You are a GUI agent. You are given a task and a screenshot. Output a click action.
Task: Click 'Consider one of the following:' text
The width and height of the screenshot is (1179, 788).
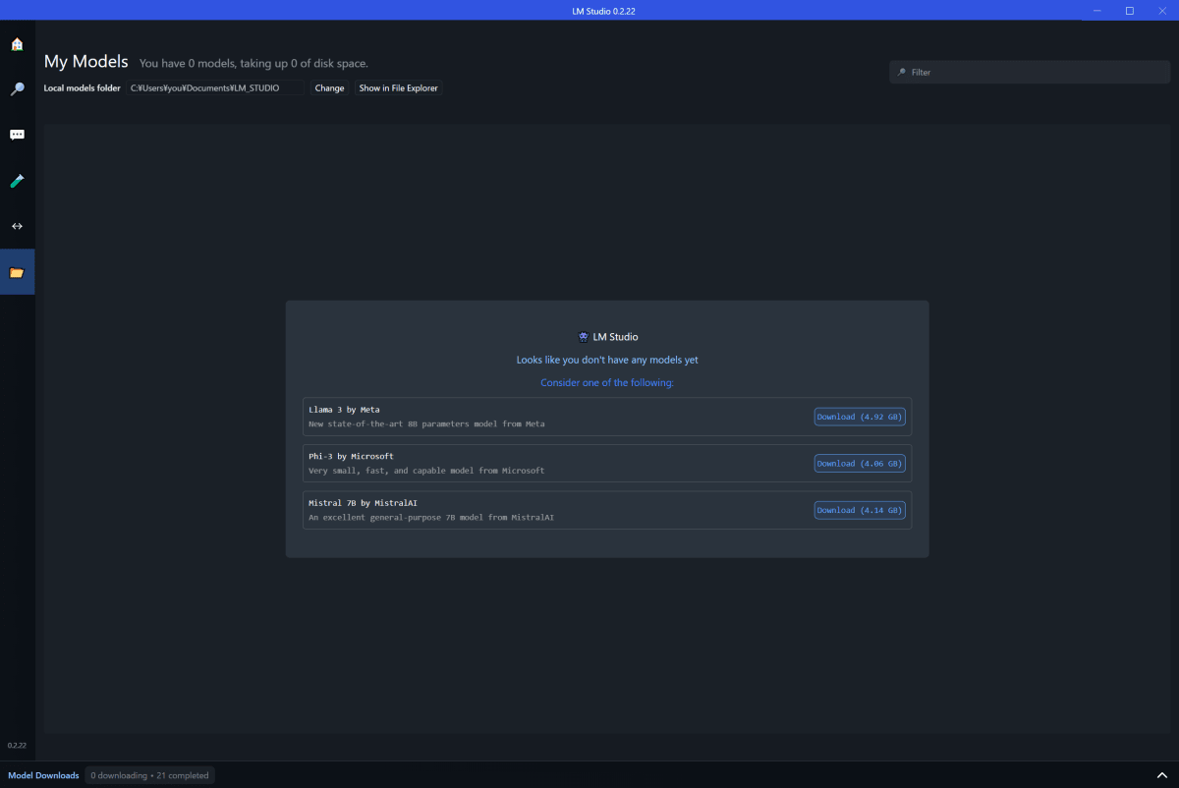607,382
